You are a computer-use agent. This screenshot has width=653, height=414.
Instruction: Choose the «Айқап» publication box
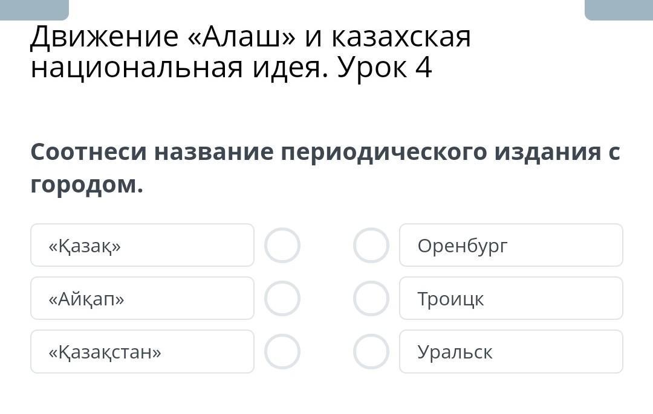142,299
